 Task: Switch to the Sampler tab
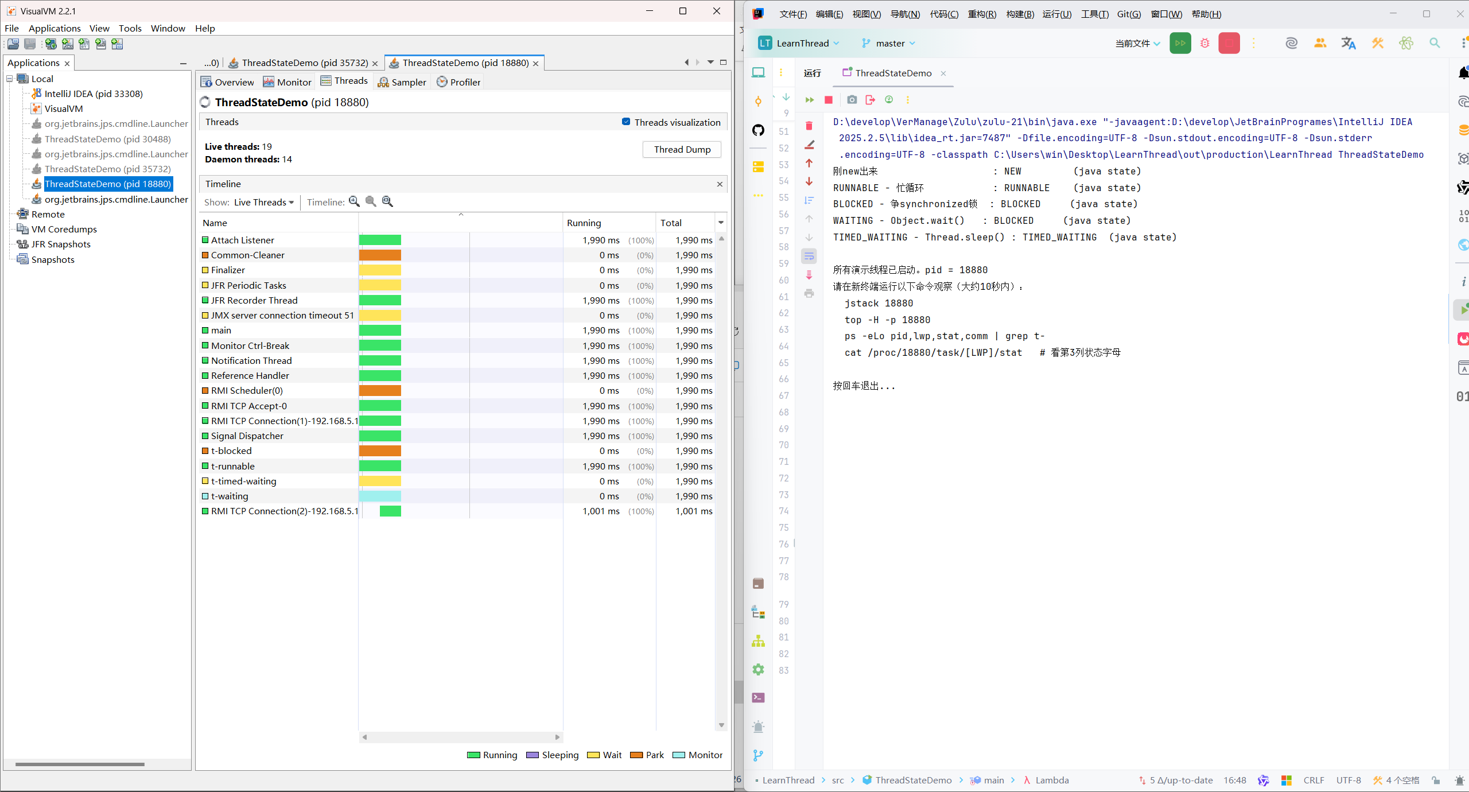[x=402, y=82]
